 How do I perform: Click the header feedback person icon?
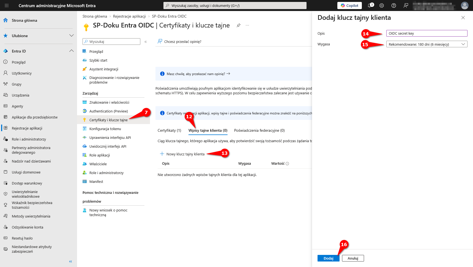[406, 5]
